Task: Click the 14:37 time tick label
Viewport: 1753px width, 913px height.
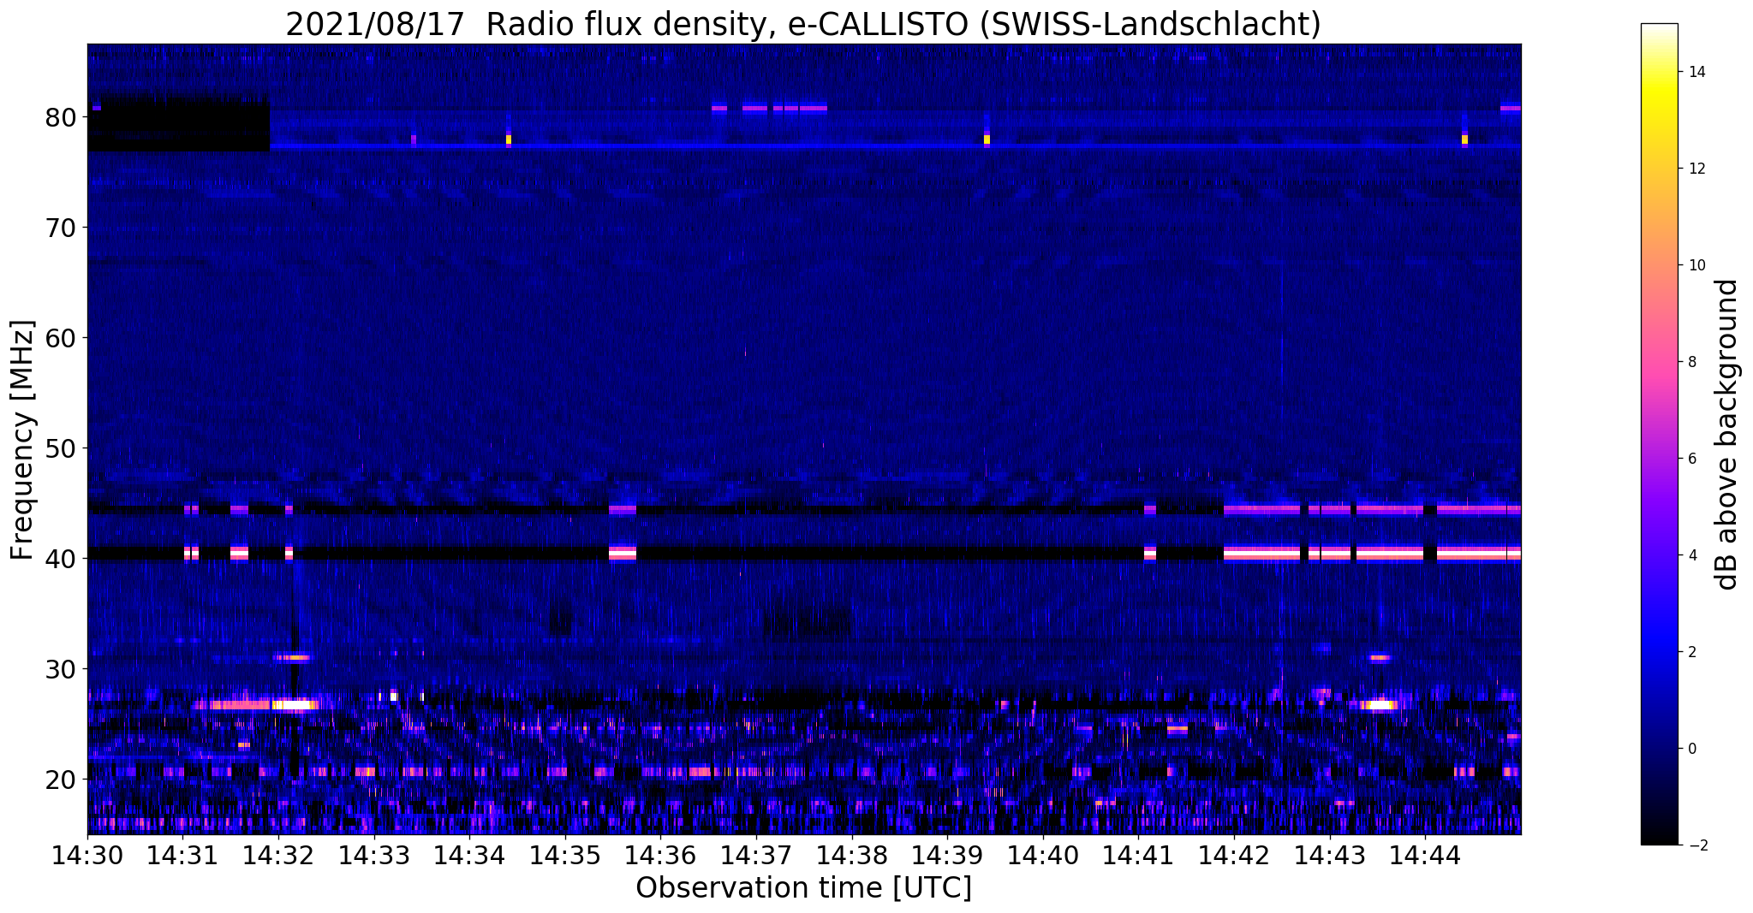Action: click(756, 854)
